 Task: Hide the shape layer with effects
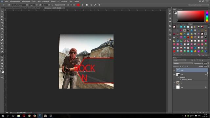(x=174, y=74)
